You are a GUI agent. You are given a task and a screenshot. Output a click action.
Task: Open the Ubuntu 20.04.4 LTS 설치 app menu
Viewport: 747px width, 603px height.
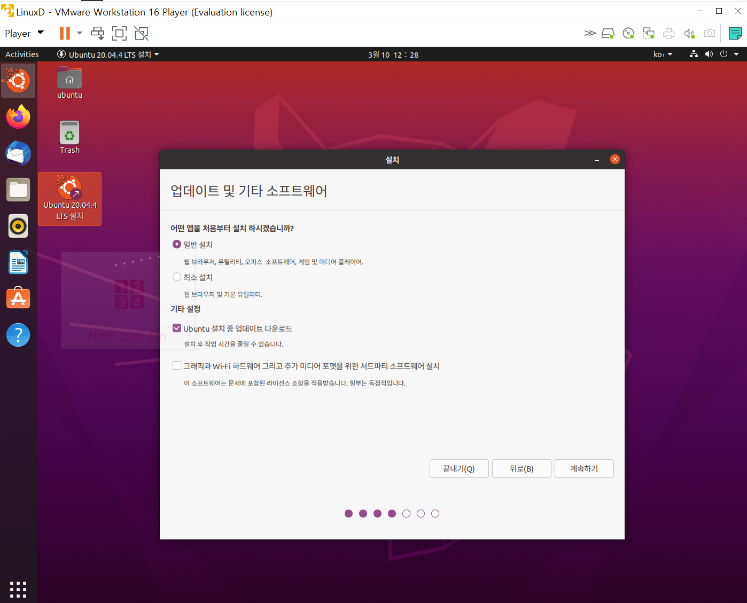pos(108,54)
